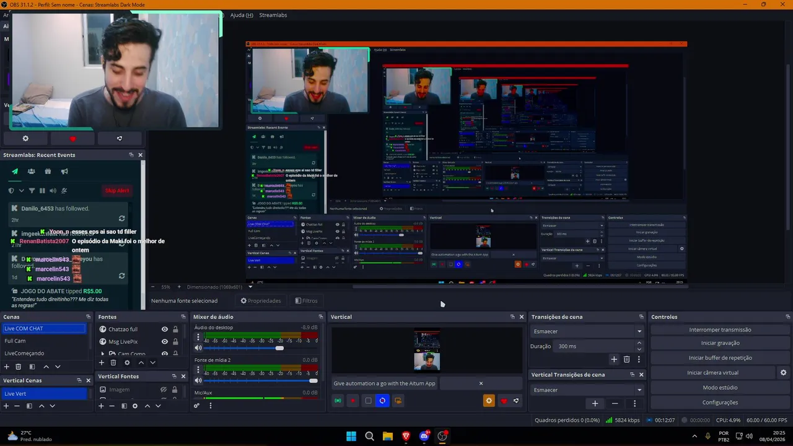Open the megaphone tab in Recent Events
Image resolution: width=793 pixels, height=446 pixels.
click(x=64, y=172)
